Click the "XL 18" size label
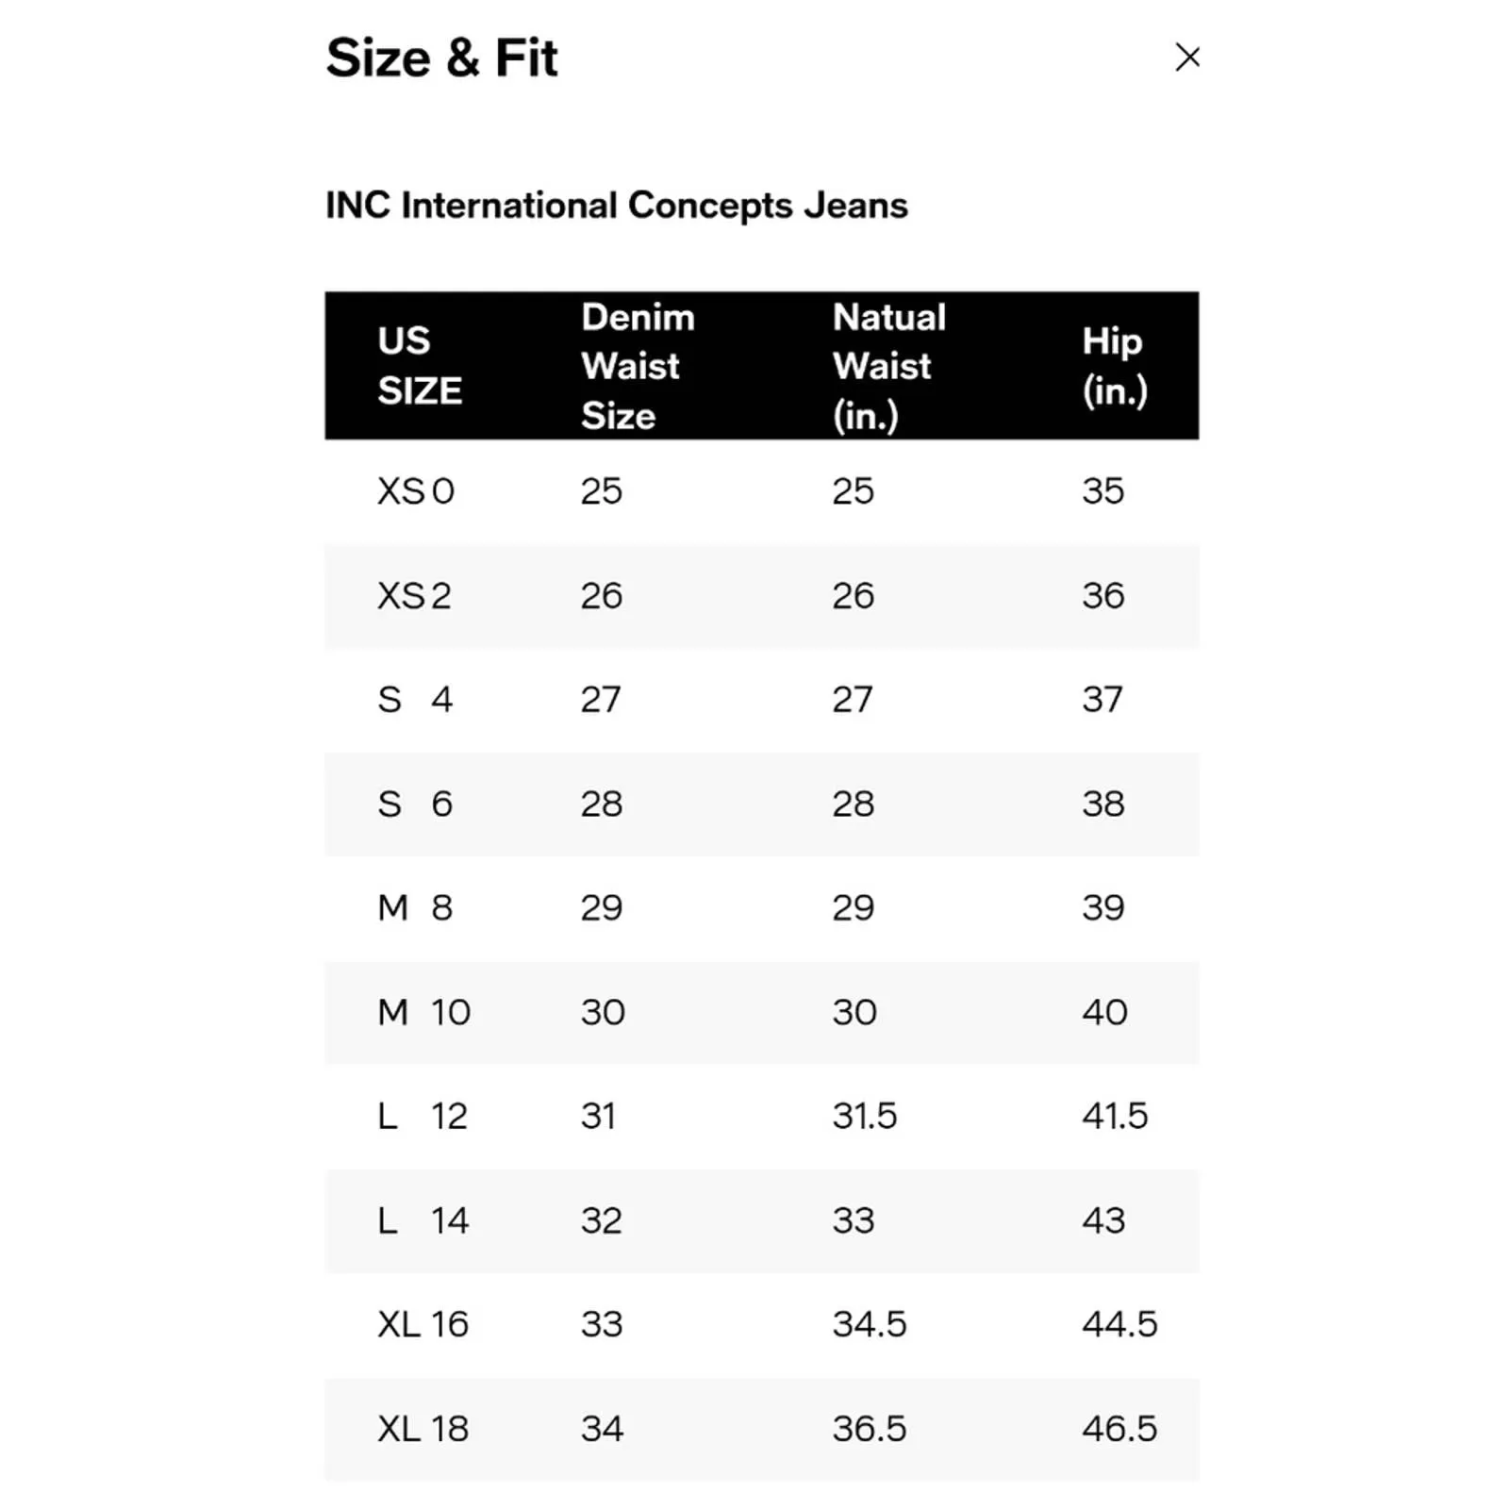The image size is (1509, 1509). (423, 1429)
